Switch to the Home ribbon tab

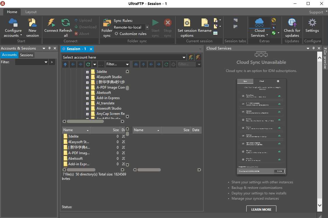12,12
